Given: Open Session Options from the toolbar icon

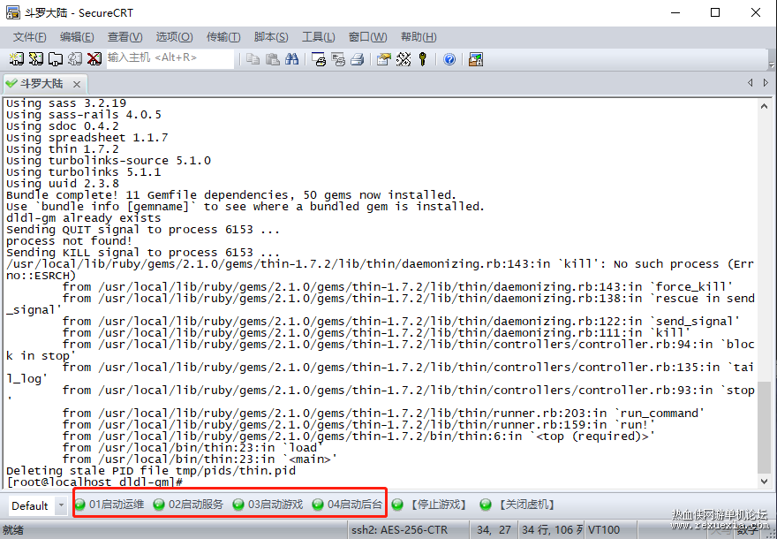Looking at the screenshot, I should (383, 59).
